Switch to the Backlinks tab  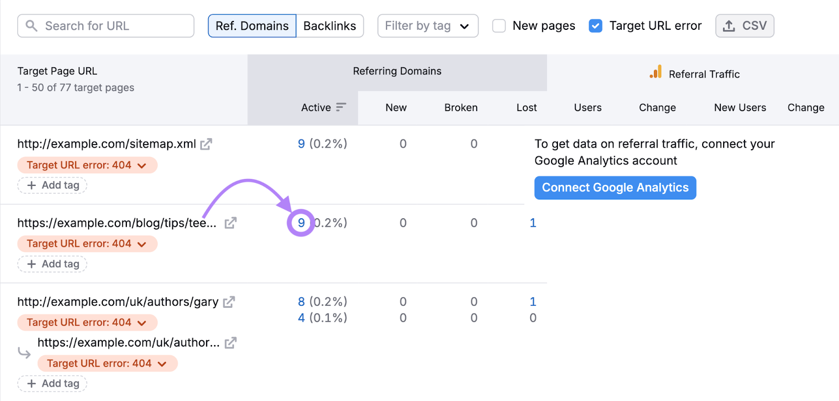coord(329,26)
